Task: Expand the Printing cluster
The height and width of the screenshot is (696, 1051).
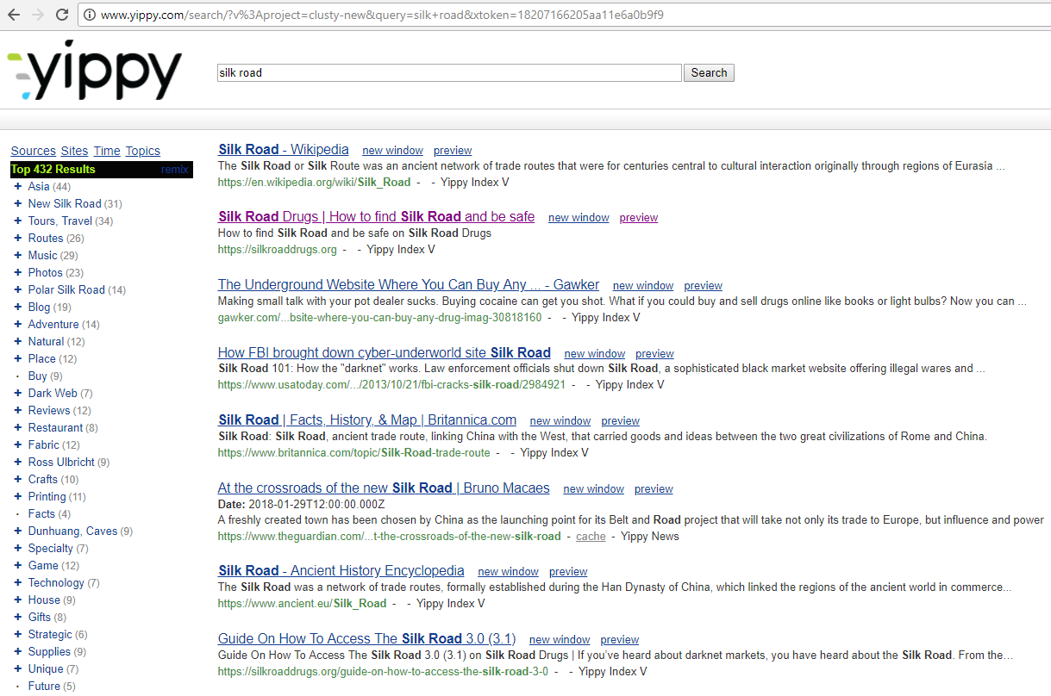Action: (x=18, y=496)
